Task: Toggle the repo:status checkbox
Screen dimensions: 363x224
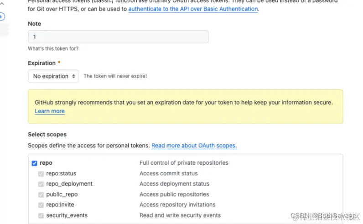Action: [41, 173]
